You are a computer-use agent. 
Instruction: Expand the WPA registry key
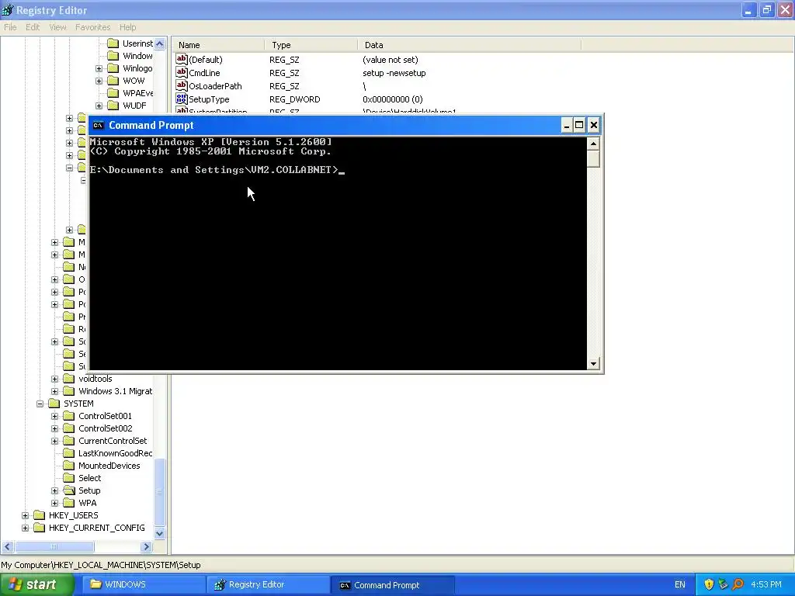click(x=55, y=503)
